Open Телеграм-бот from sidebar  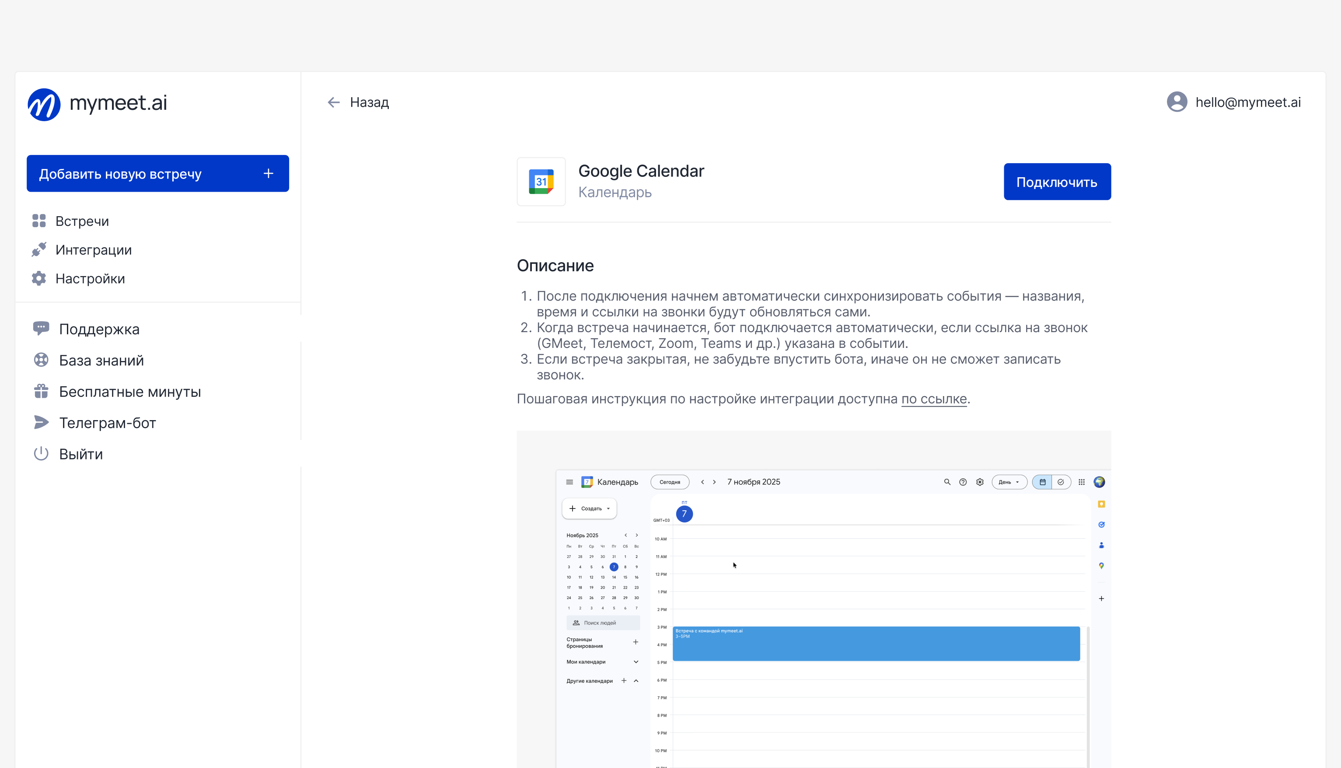(x=107, y=423)
